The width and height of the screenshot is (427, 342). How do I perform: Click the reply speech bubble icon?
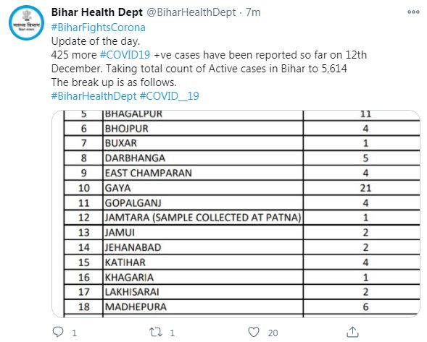coord(58,332)
